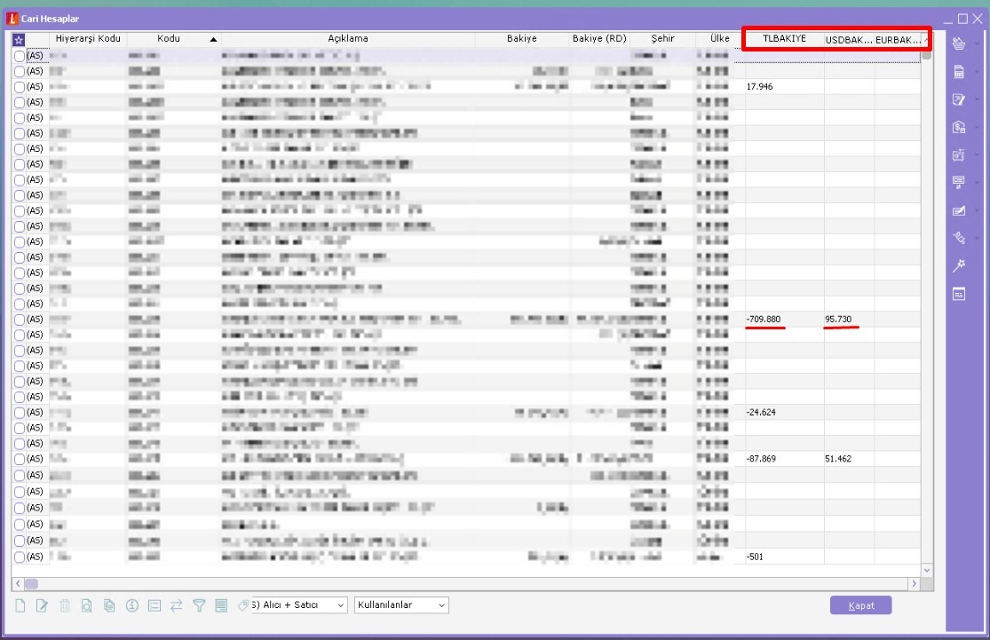The image size is (990, 640).
Task: Tick checkbox of row with TLBAKIYE 17.946
Action: 20,86
